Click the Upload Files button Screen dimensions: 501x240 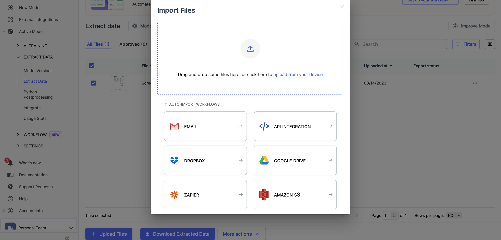pyautogui.click(x=109, y=234)
